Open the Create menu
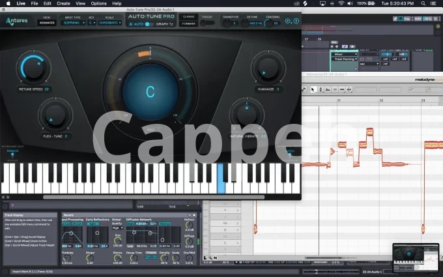This screenshot has width=443, height=277. [63, 3]
